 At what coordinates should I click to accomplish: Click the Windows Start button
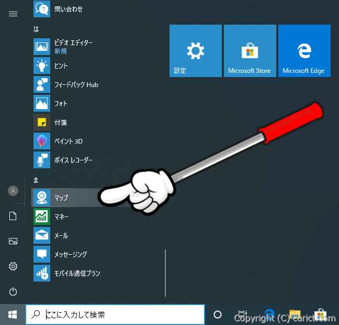(x=13, y=315)
